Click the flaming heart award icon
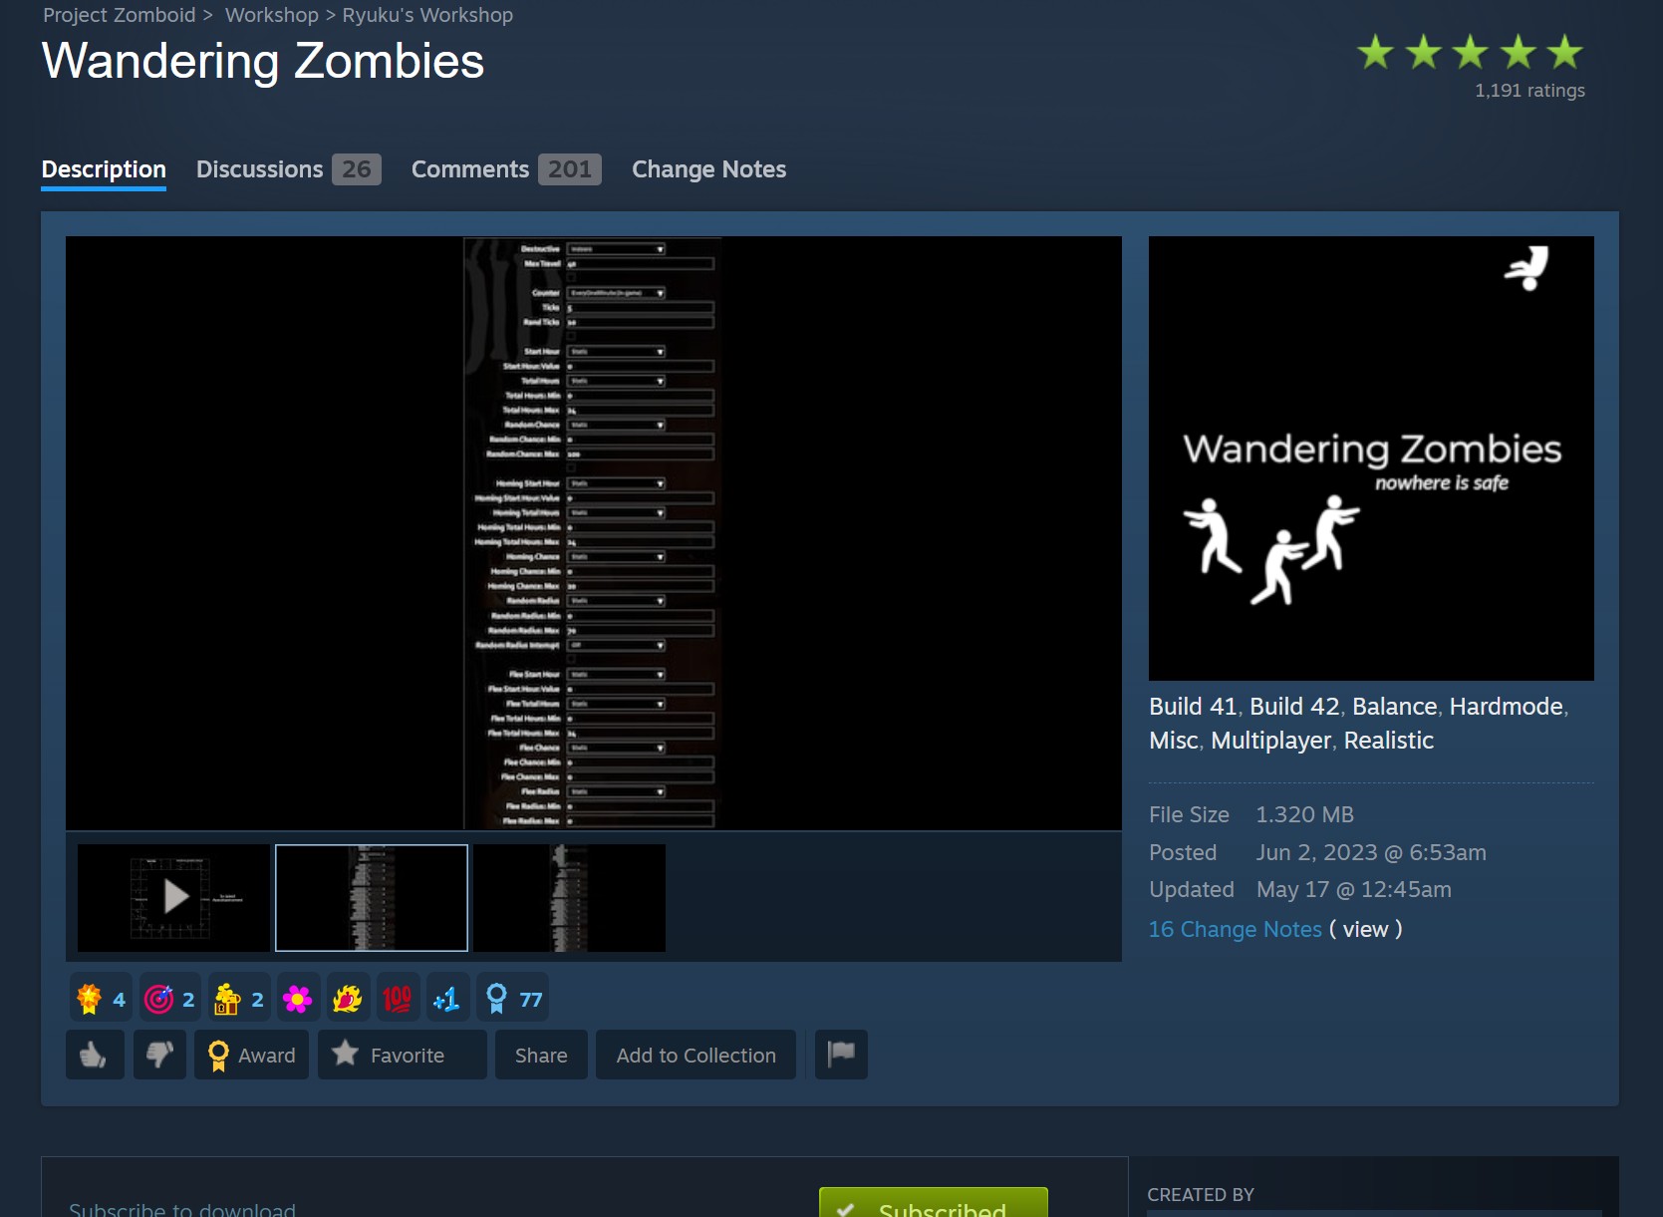This screenshot has height=1217, width=1663. 348,999
